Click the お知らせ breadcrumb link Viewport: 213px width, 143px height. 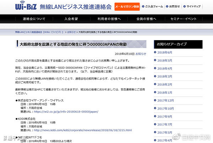coord(71,32)
